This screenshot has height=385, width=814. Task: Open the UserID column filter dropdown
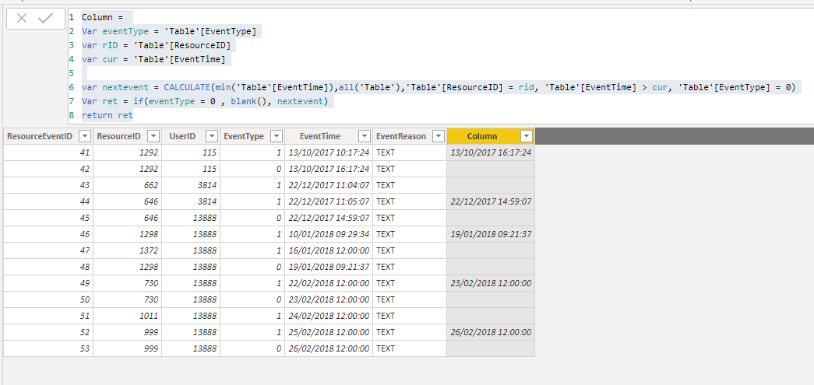point(211,136)
